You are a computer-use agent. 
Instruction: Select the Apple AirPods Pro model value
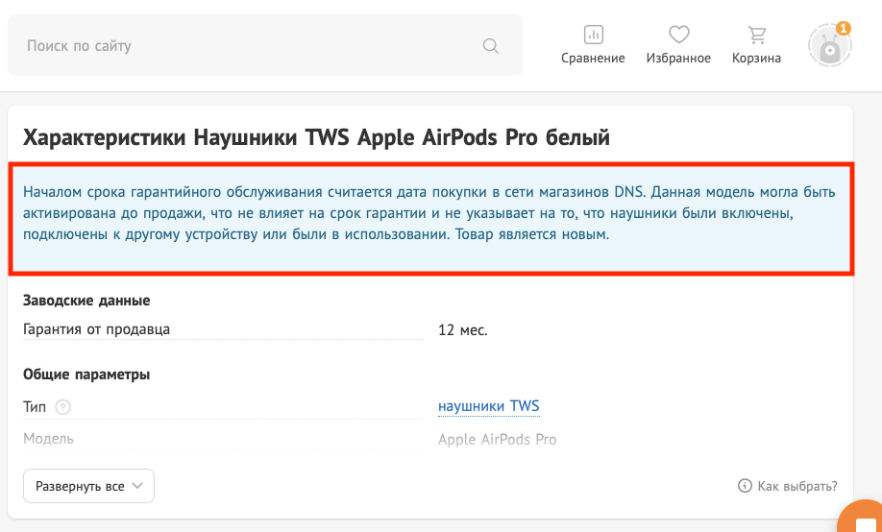[498, 439]
